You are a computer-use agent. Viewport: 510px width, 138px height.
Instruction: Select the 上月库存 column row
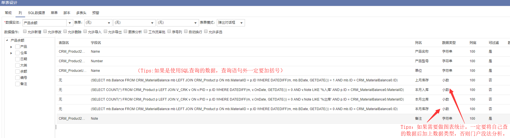tap(422, 80)
